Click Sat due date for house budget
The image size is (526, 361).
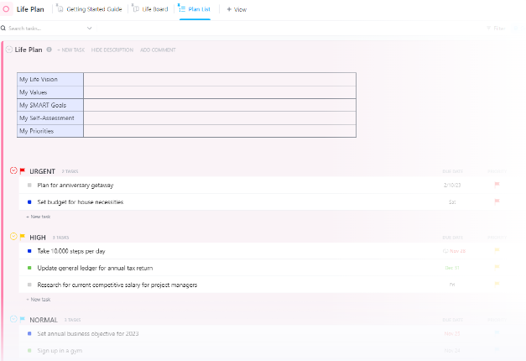pos(452,201)
